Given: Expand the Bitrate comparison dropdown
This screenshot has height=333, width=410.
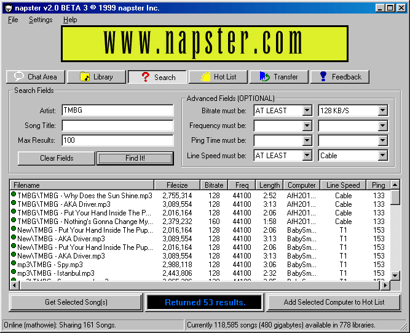Looking at the screenshot, I should [307, 110].
